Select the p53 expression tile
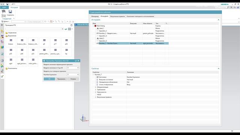Image resolution: width=240 pixels, height=135 pixels. point(33,52)
